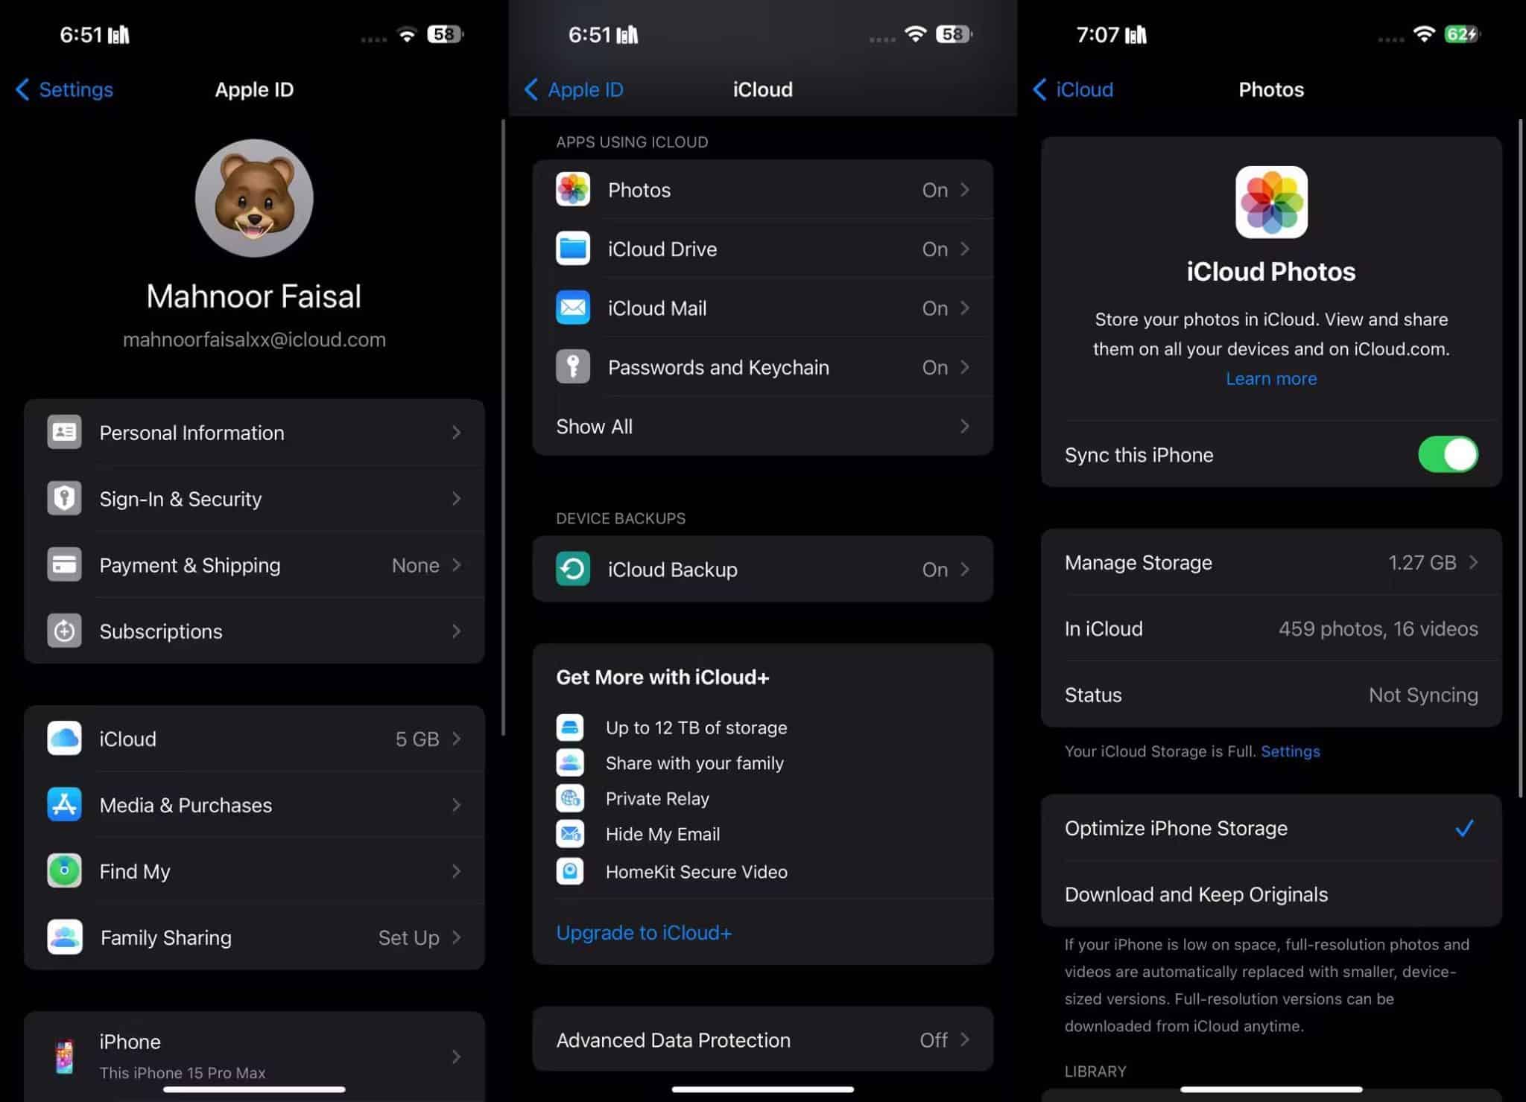The height and width of the screenshot is (1102, 1526).
Task: Tap the Find My radar icon
Action: (x=64, y=870)
